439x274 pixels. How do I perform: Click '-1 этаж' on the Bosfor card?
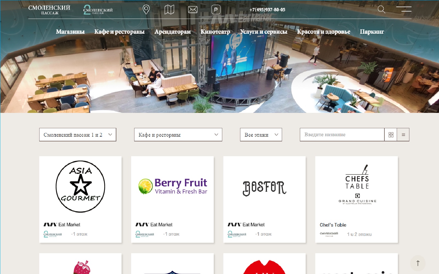(263, 234)
